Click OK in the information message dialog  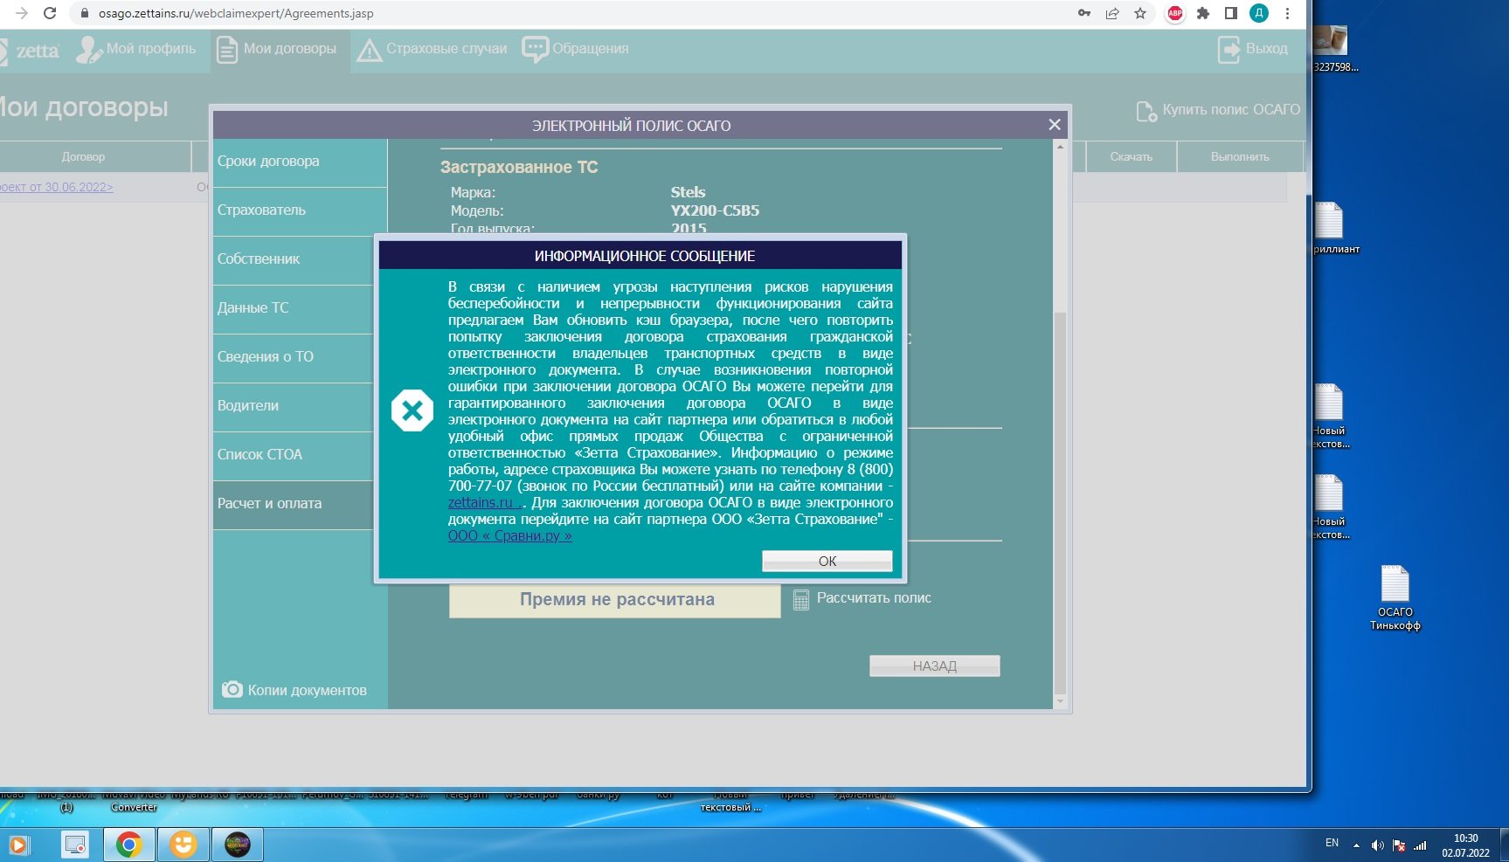click(x=827, y=561)
